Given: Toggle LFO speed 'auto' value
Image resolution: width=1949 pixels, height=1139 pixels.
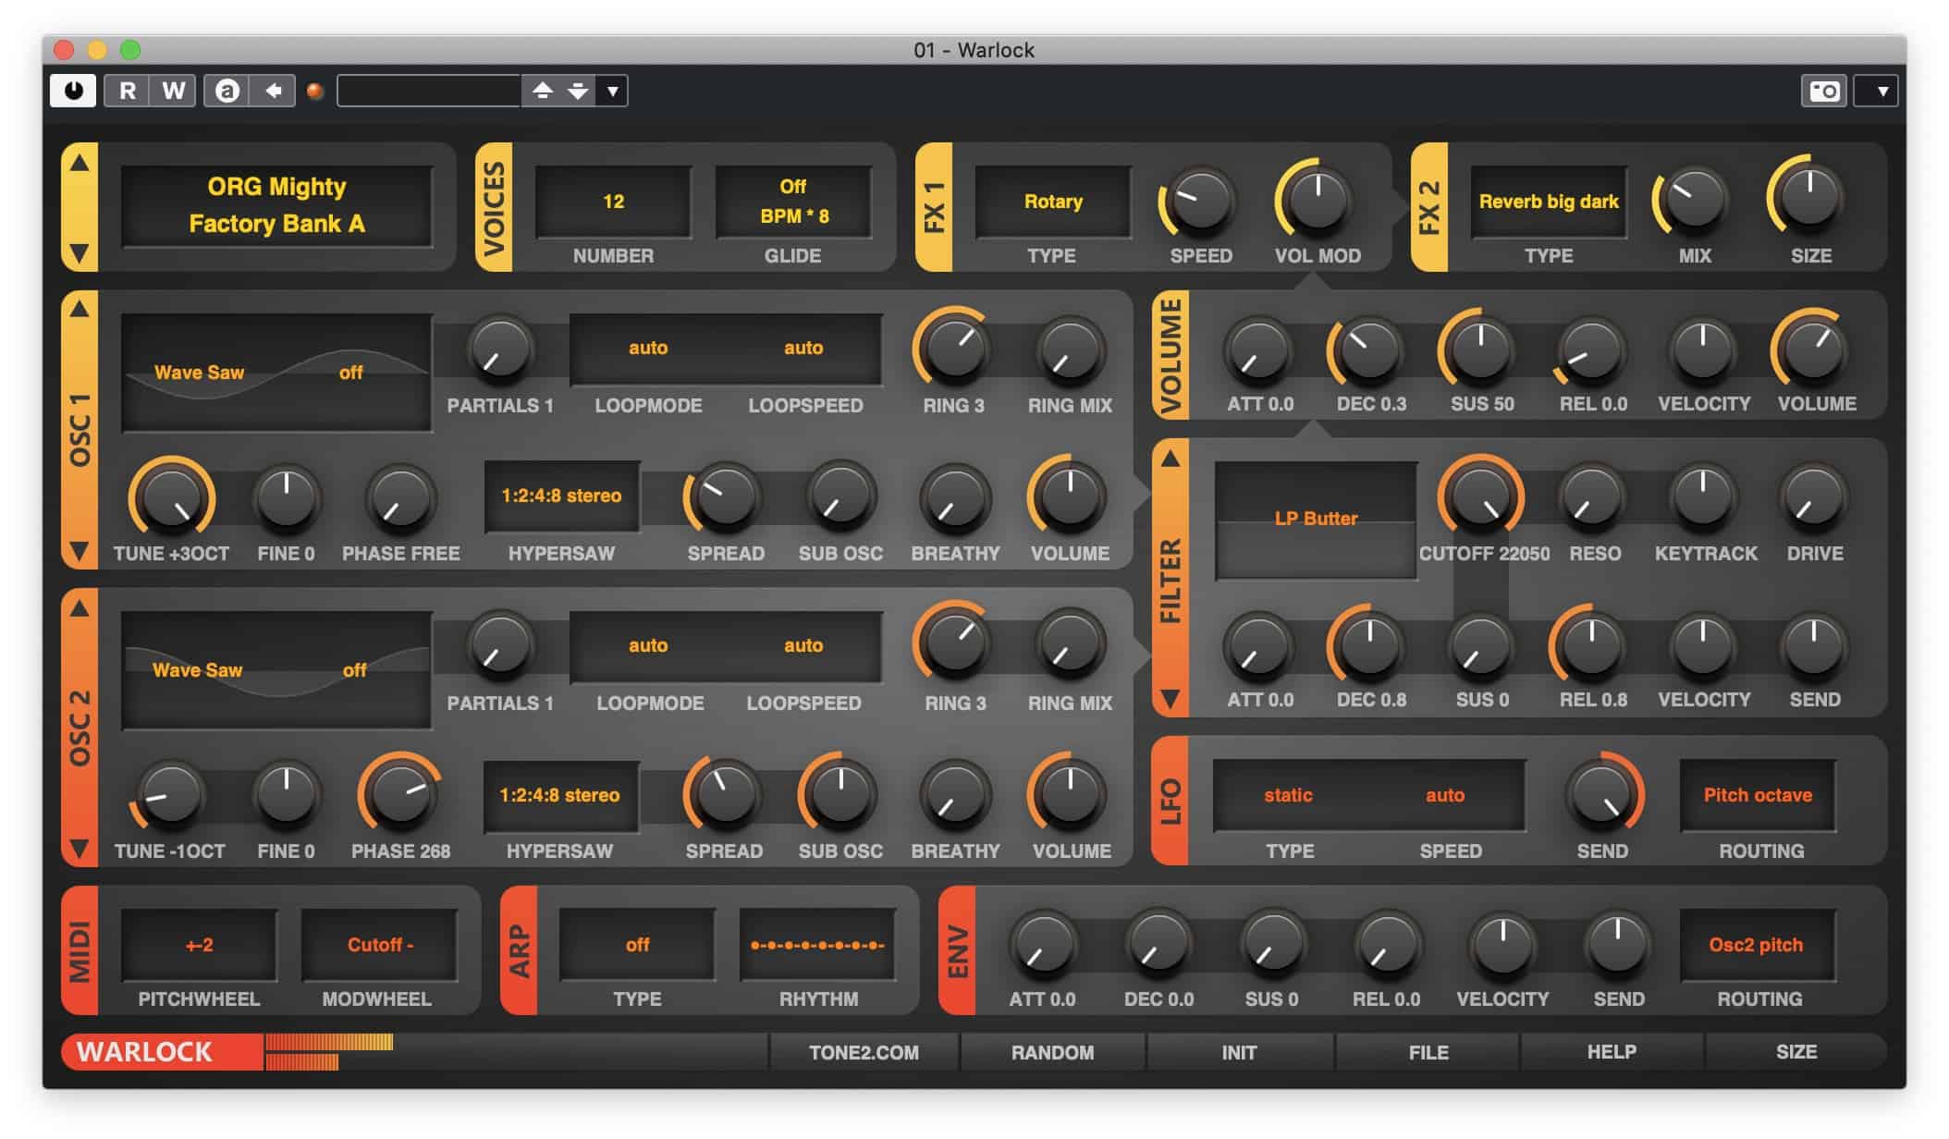Looking at the screenshot, I should (x=1445, y=795).
